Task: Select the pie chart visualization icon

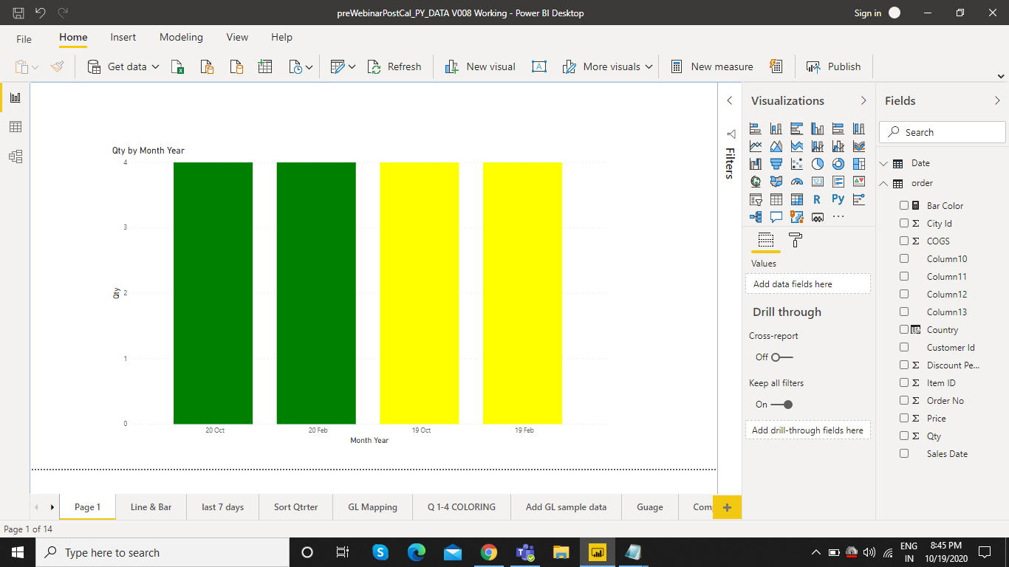Action: (817, 164)
